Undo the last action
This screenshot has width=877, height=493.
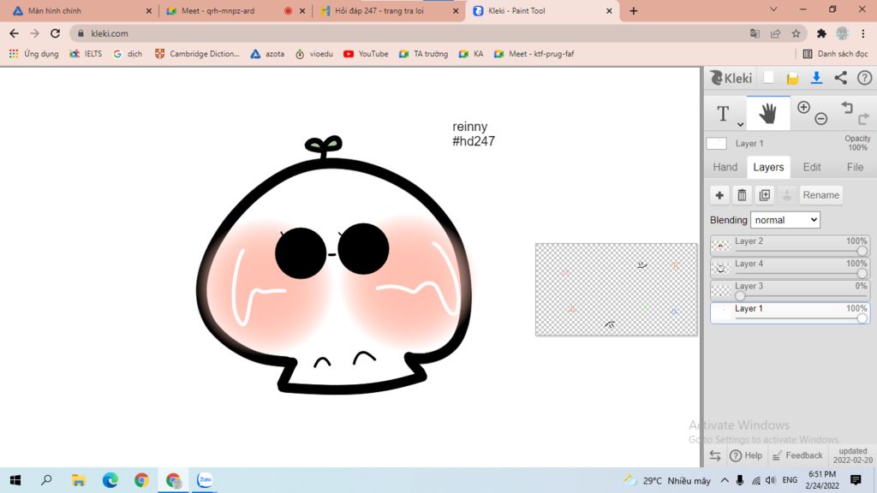click(847, 107)
